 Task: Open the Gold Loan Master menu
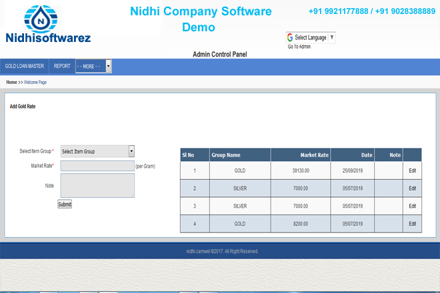[x=25, y=66]
